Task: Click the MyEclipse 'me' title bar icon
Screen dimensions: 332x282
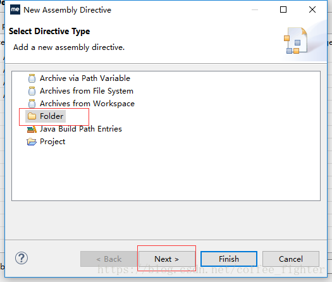Action: pyautogui.click(x=15, y=9)
